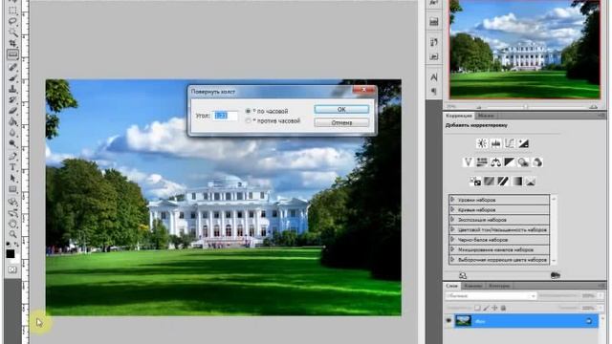
Task: Toggle Quick Mask mode button
Action: (x=12, y=269)
